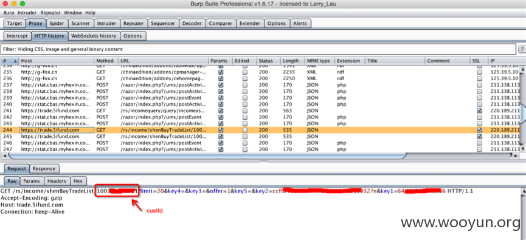Screen dimensions: 526x240
Task: Open the Repeater menu in menu bar
Action: pyautogui.click(x=50, y=13)
